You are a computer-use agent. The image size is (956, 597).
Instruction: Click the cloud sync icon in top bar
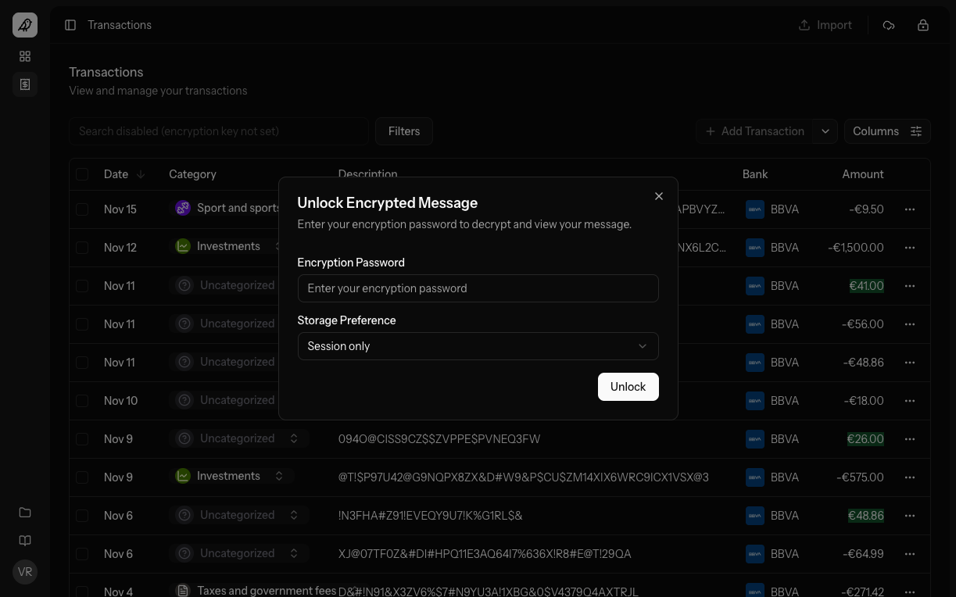pos(889,25)
